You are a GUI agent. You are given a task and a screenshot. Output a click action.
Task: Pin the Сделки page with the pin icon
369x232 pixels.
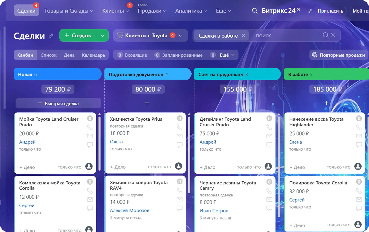51,36
